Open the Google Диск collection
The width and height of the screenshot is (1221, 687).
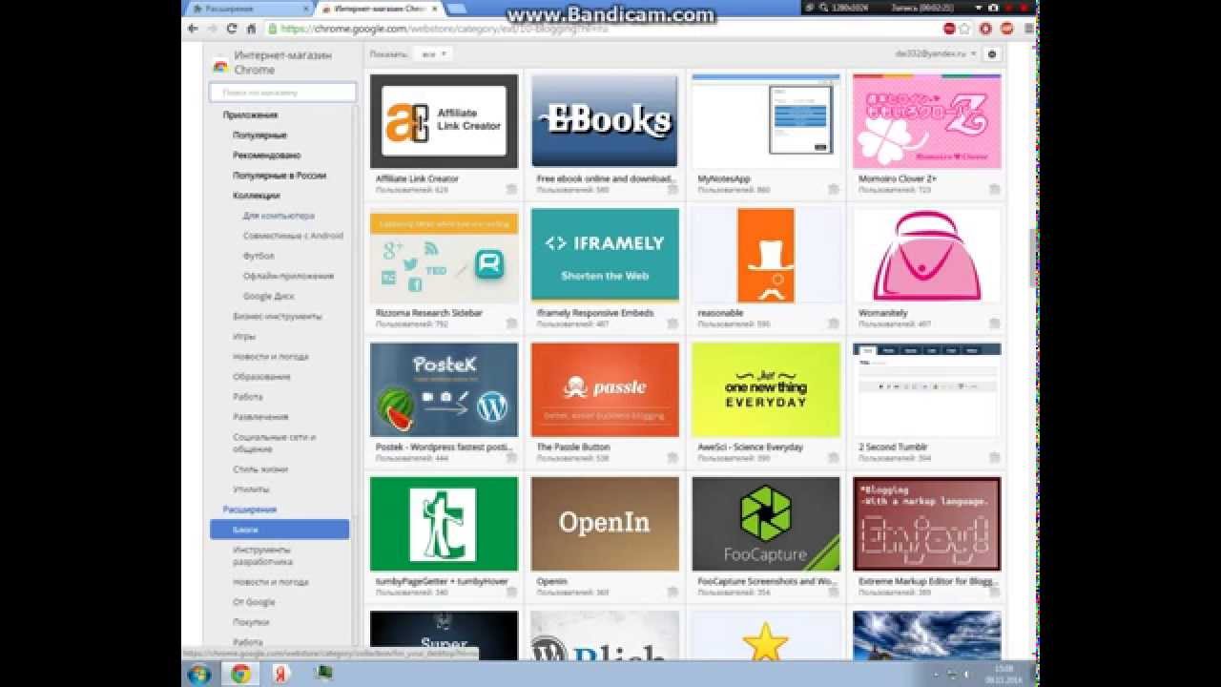(x=268, y=296)
